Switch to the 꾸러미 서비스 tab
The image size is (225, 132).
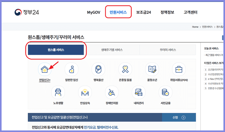[168, 50]
